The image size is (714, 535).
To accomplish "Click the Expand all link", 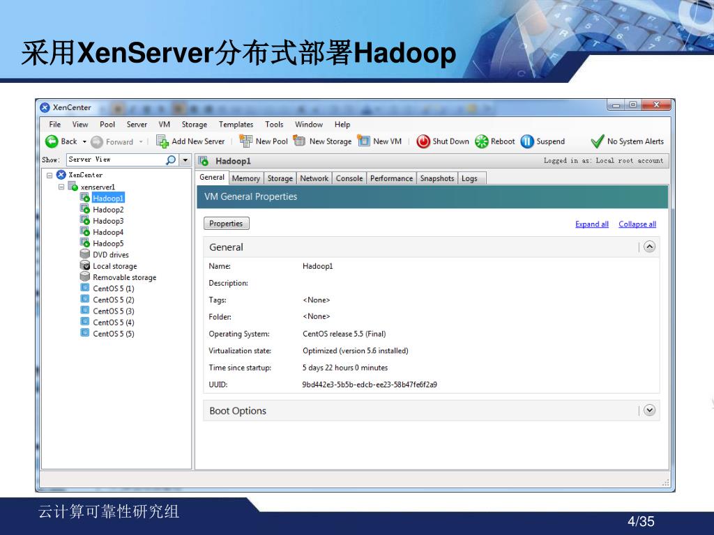I will point(591,224).
